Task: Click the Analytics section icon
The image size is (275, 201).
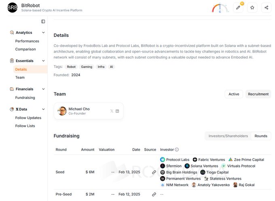Action: (12, 32)
